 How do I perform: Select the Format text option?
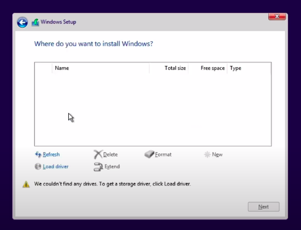pos(163,155)
